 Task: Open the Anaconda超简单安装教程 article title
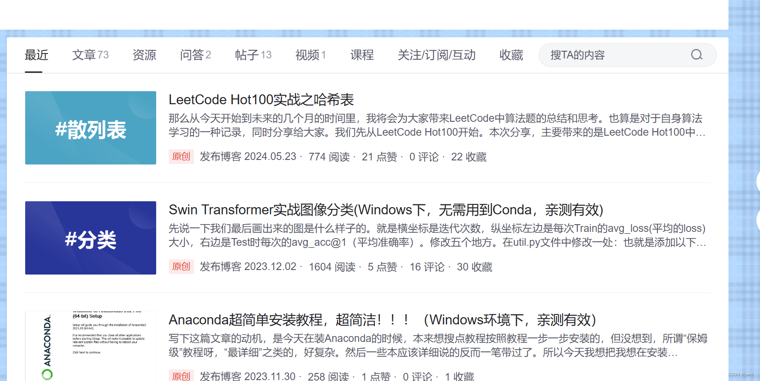coord(382,319)
